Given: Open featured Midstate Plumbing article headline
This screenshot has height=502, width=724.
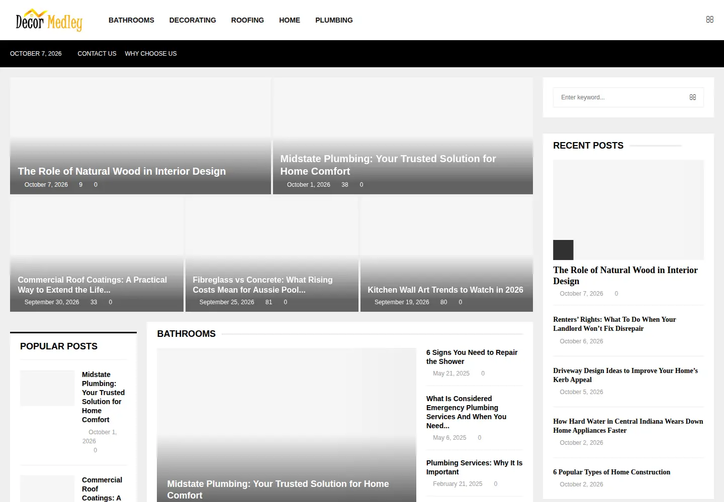Looking at the screenshot, I should [x=388, y=165].
